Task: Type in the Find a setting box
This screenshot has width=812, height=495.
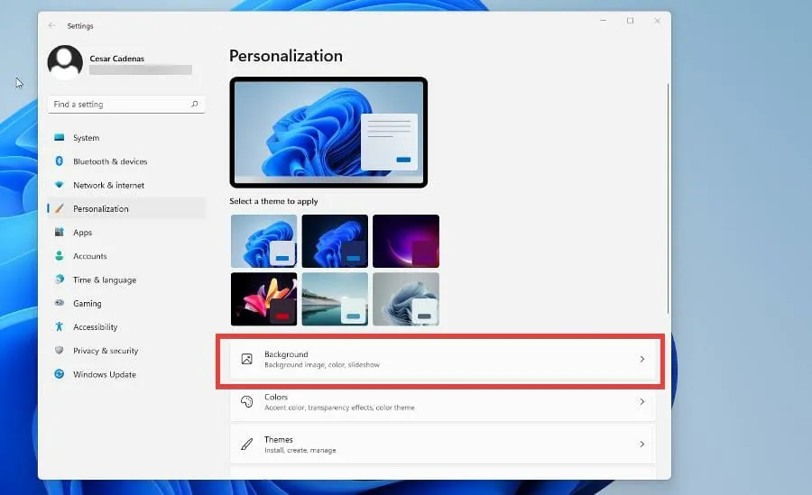Action: point(117,105)
